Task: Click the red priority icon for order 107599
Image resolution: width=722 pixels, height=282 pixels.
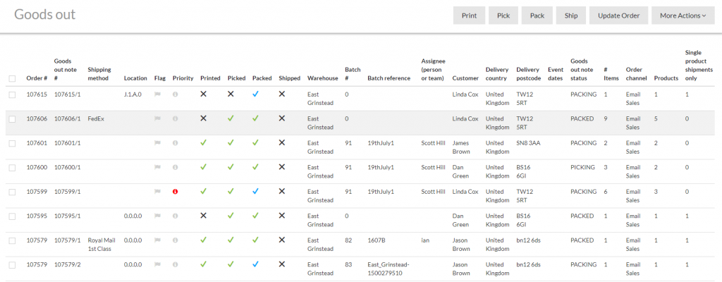Action: 175,192
